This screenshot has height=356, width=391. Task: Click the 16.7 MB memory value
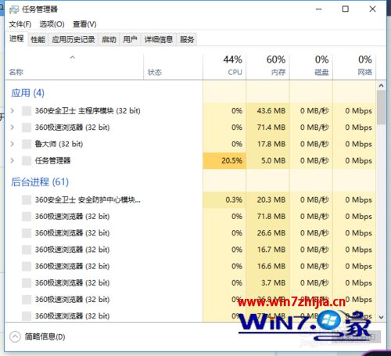click(x=271, y=250)
